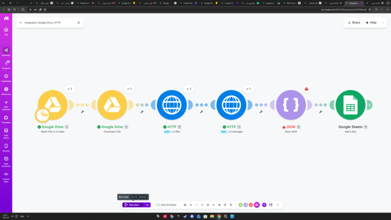Open Data structures in the sidebar
391x220 pixels.
click(6, 162)
